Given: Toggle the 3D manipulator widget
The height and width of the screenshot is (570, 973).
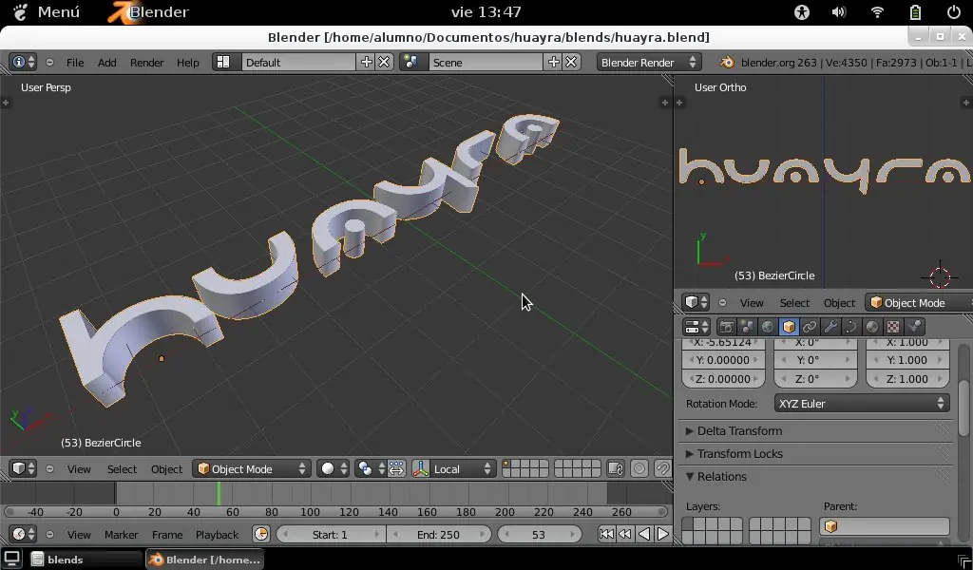Looking at the screenshot, I should (x=421, y=468).
